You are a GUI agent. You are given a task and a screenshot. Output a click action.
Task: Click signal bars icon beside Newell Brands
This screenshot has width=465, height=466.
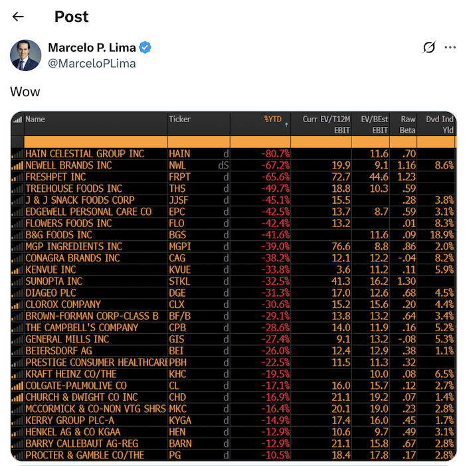(18, 165)
